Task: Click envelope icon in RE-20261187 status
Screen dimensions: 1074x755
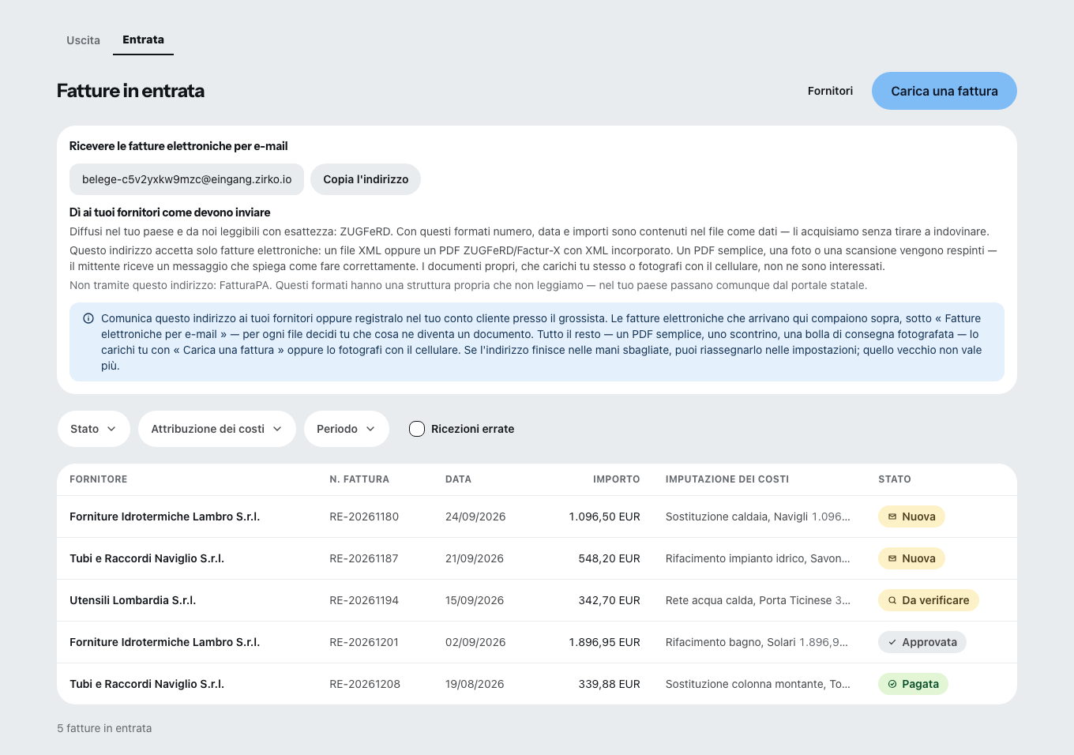Action: click(892, 558)
